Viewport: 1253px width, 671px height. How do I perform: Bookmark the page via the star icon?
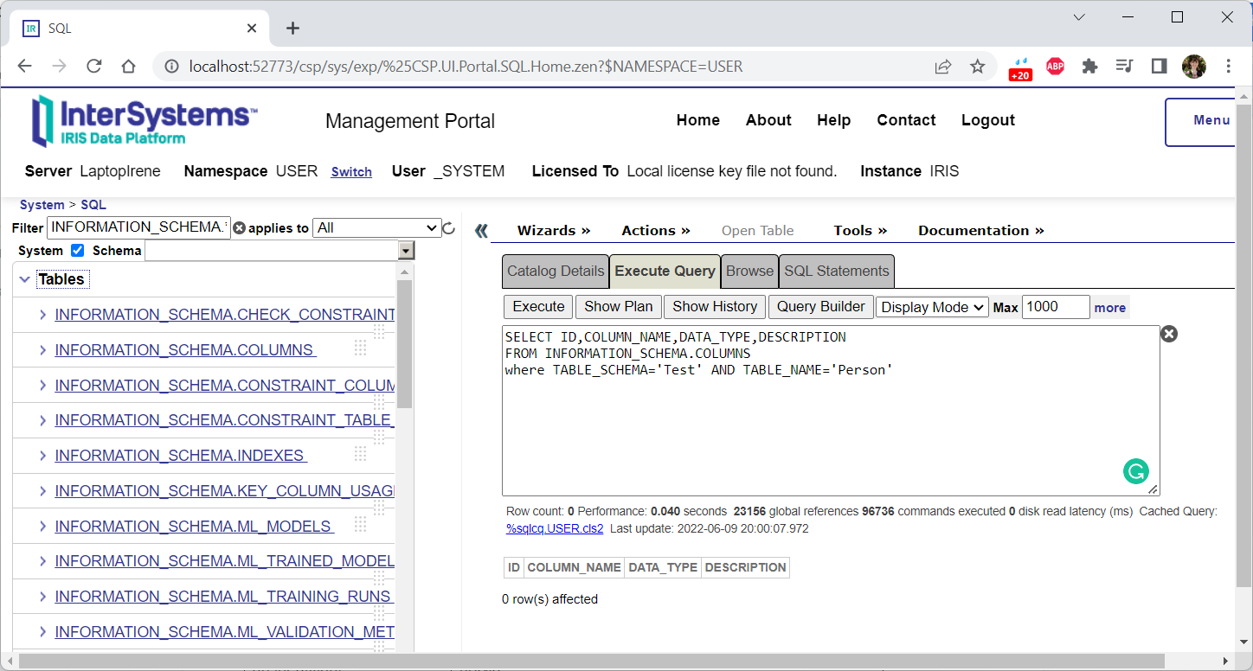(x=978, y=66)
